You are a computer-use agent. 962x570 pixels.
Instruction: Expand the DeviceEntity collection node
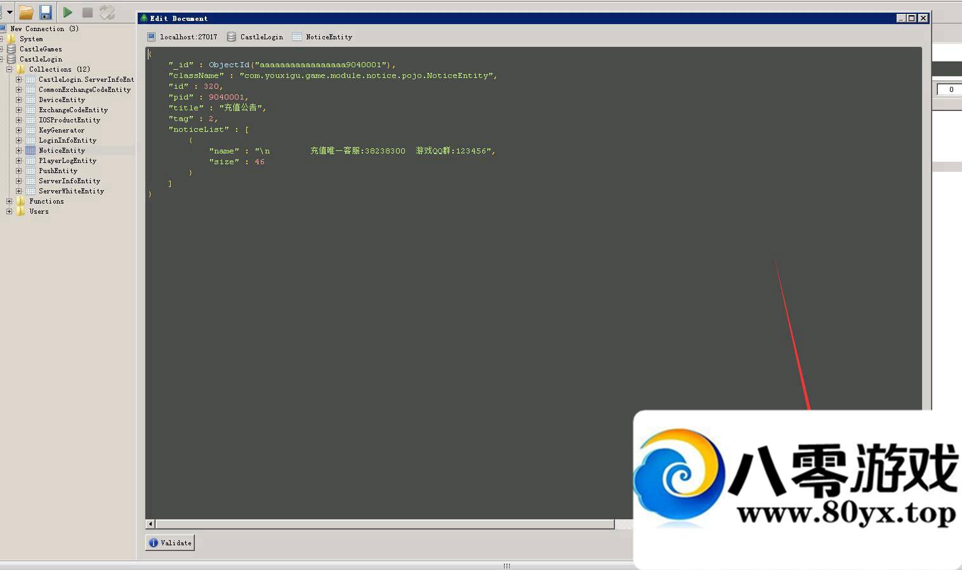pyautogui.click(x=19, y=100)
